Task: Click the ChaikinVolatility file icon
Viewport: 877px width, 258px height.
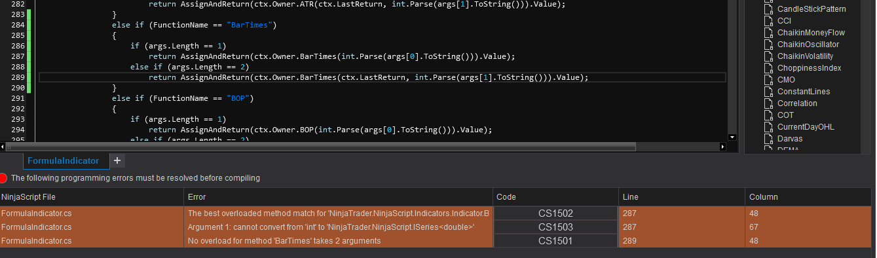Action: pyautogui.click(x=769, y=56)
